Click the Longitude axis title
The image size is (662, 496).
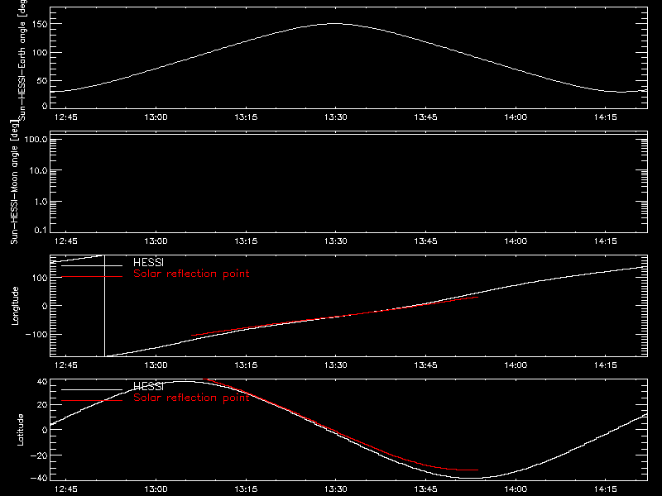[x=15, y=306]
